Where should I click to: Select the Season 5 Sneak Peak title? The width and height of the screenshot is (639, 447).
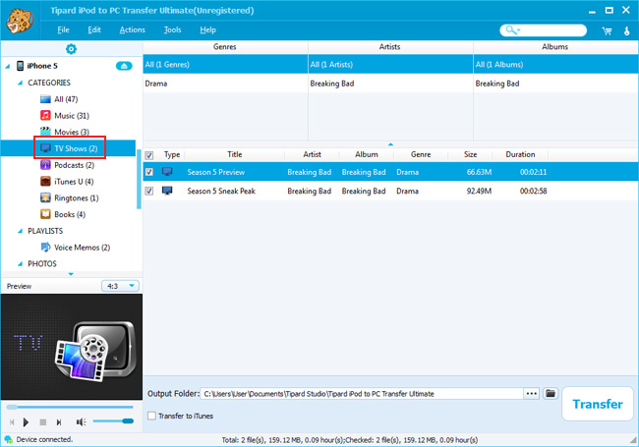(x=221, y=191)
